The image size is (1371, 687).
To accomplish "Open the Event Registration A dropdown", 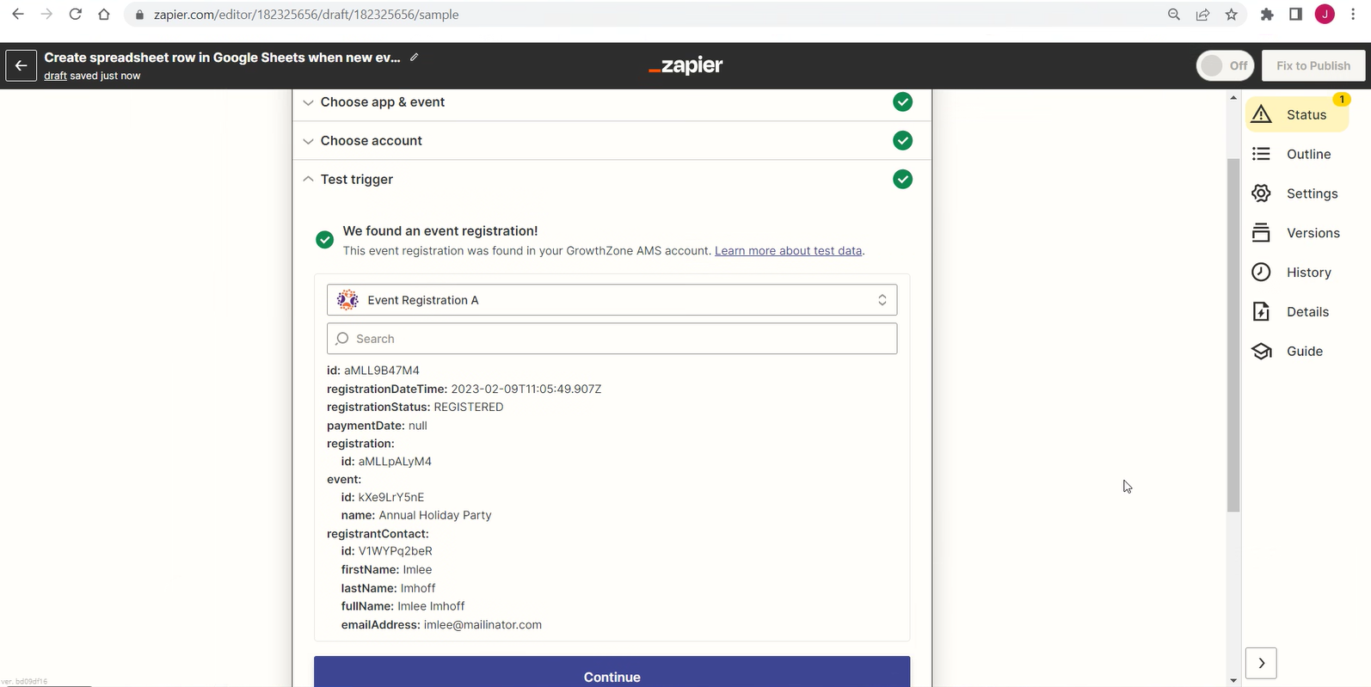I will point(612,300).
